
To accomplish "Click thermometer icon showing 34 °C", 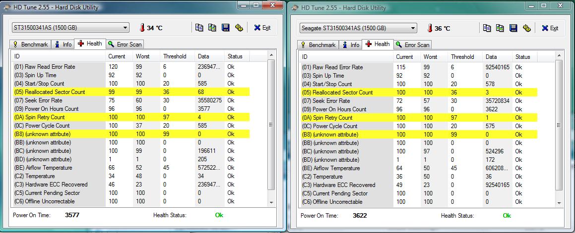I will [141, 28].
